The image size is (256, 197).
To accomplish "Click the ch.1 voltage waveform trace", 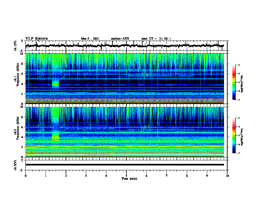I will click(x=125, y=46).
